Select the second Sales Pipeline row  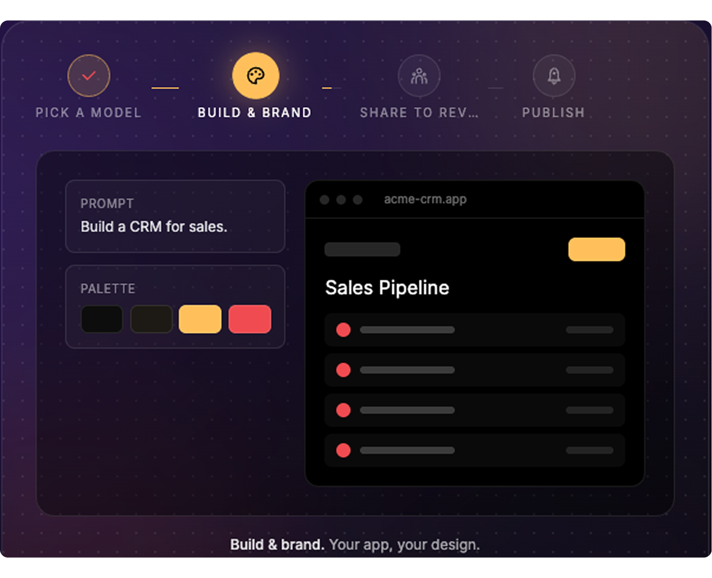[475, 370]
